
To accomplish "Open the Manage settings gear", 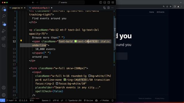I will pos(4,95).
